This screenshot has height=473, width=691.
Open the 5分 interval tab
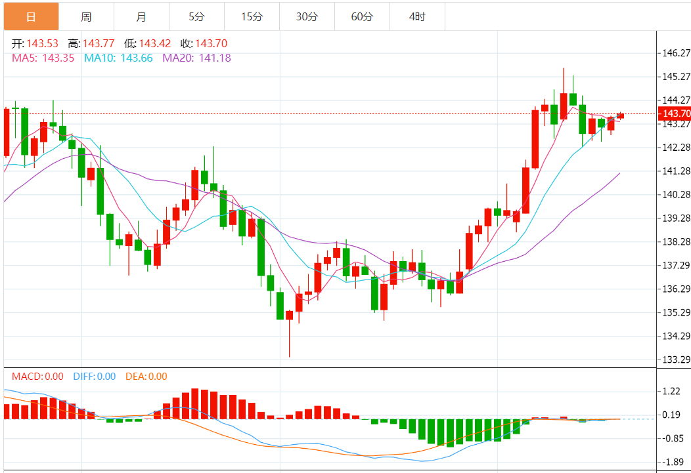(x=196, y=16)
